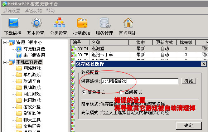Sort list by 优先级 column header
Screen dimensions: 208x132
pos(186,43)
